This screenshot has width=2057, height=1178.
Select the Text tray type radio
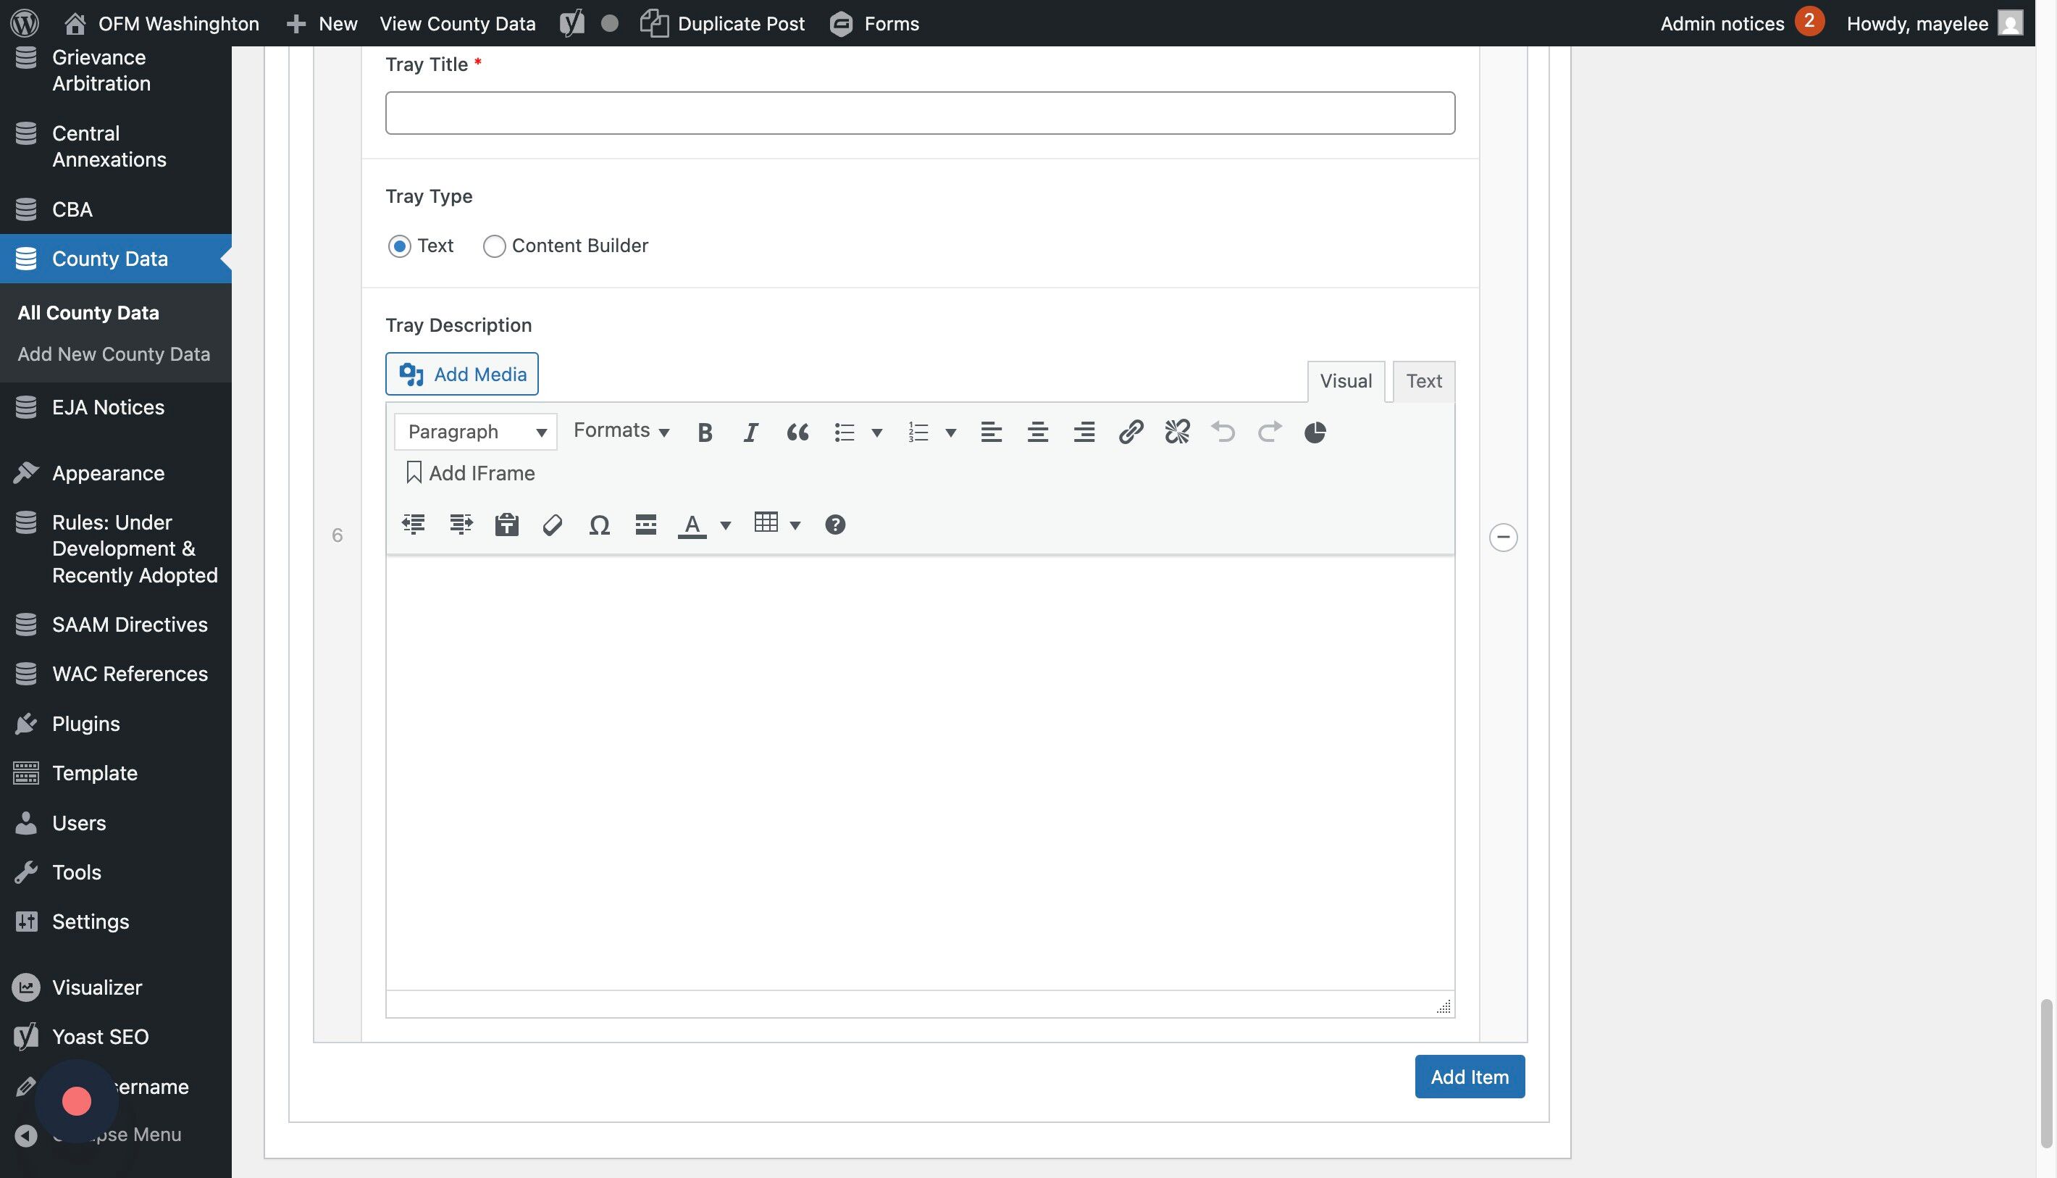[400, 246]
